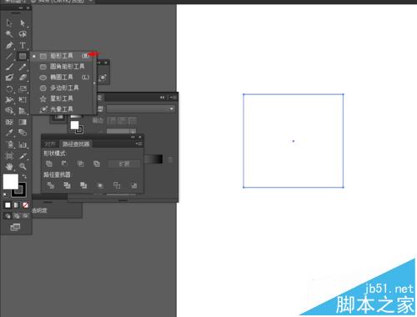Image resolution: width=417 pixels, height=317 pixels.
Task: Select the Paintbrush tool
Action: [9, 67]
